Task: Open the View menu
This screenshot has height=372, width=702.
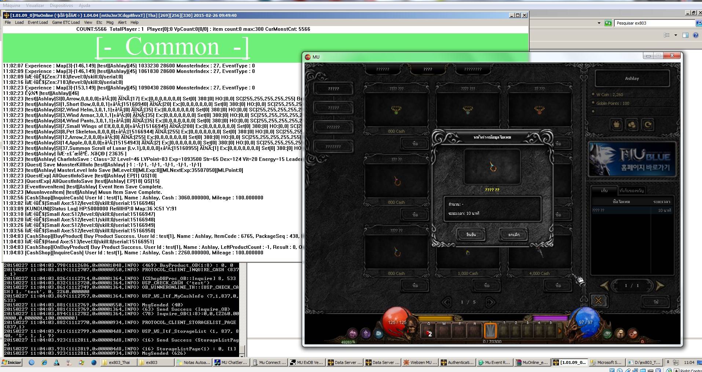Action: [x=88, y=22]
